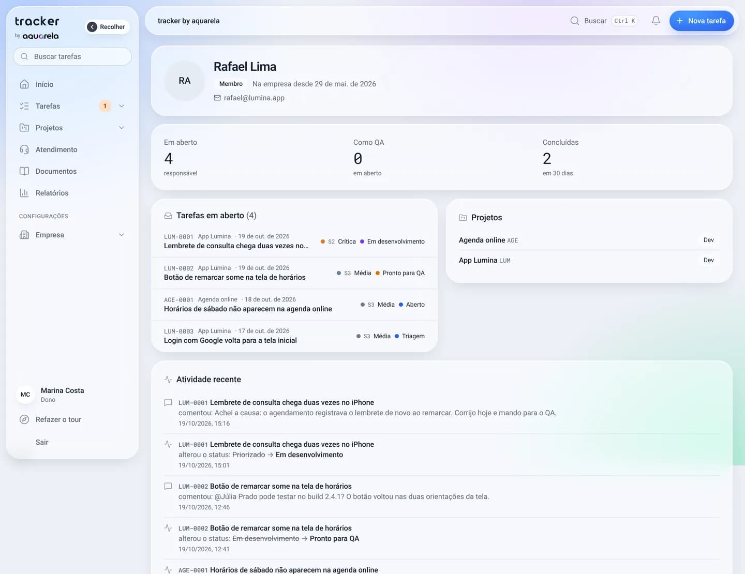
Task: Open task LUM-0002 Botão de remarcar in Tarefas em aberto
Action: pyautogui.click(x=294, y=273)
